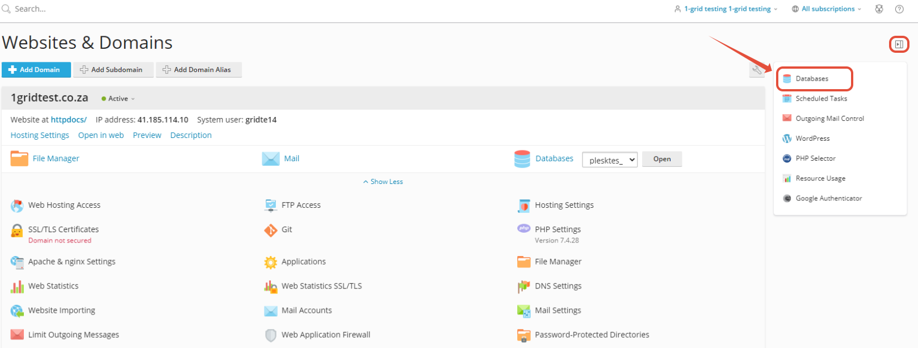Click the Domain not secured warning
Image resolution: width=918 pixels, height=348 pixels.
60,241
